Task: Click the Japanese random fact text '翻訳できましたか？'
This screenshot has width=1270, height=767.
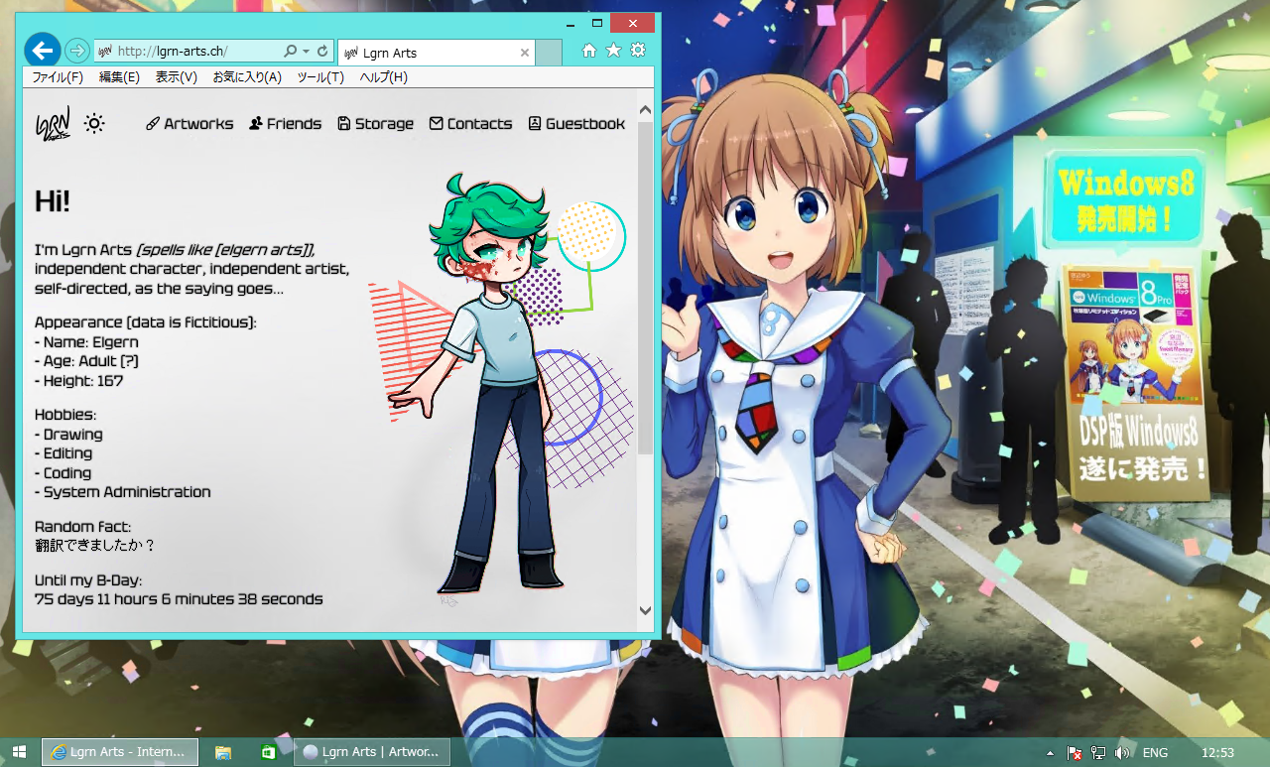Action: 95,546
